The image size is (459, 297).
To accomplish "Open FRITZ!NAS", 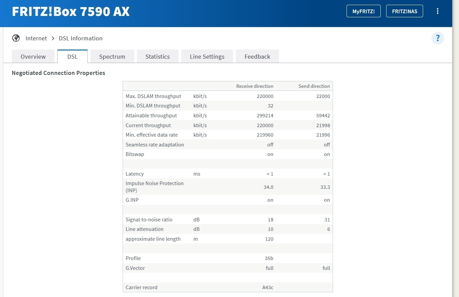I will (x=404, y=11).
